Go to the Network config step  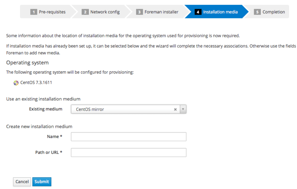point(105,12)
